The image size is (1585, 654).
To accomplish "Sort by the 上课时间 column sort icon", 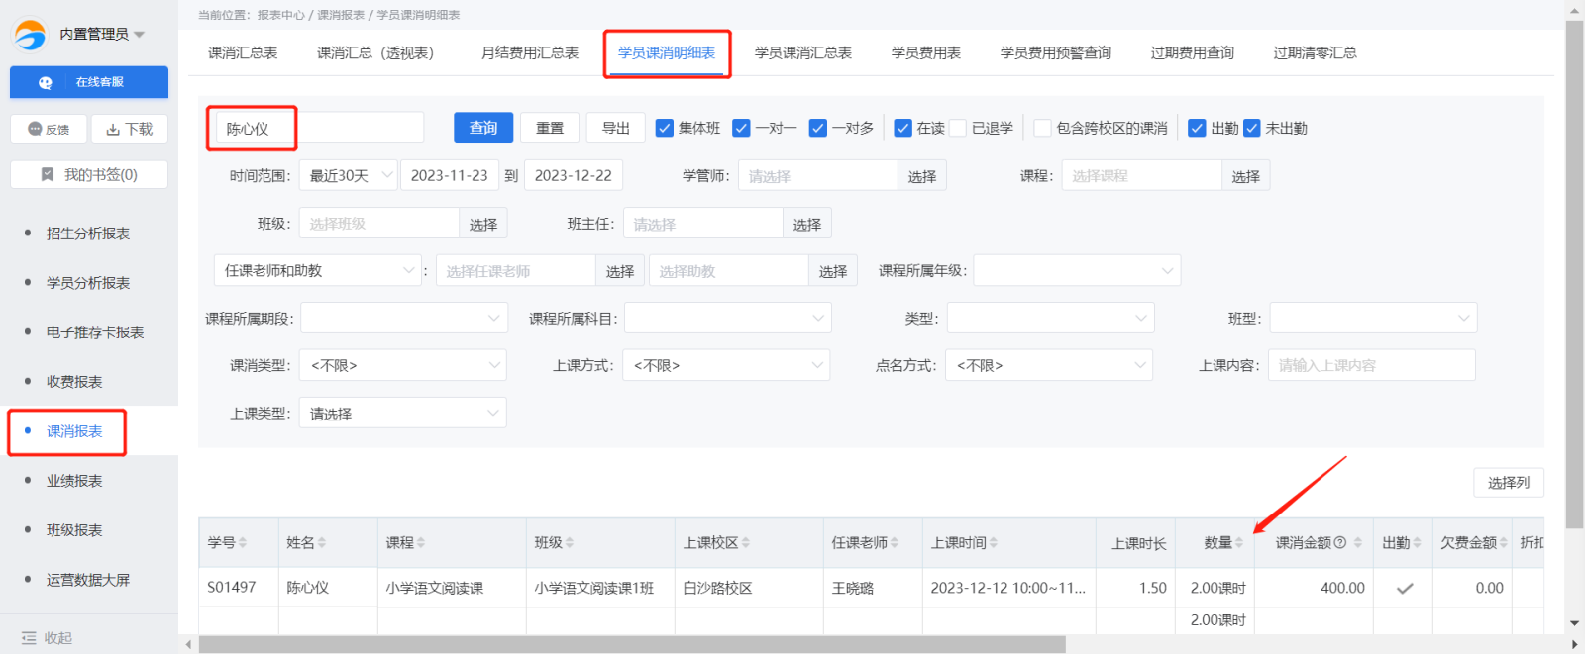I will pos(994,542).
